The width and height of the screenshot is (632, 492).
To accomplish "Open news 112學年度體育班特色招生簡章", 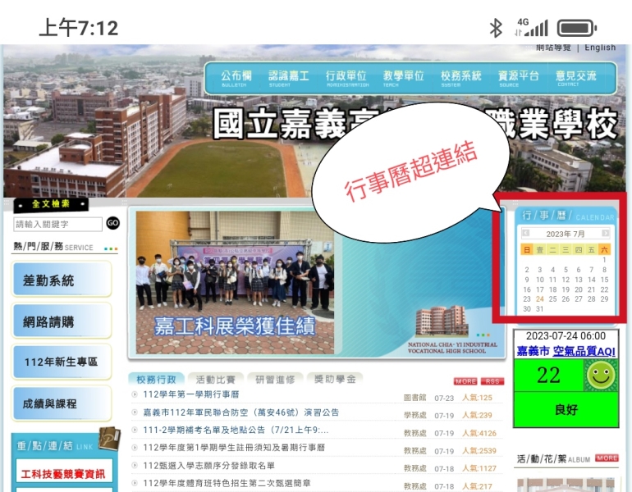I will (x=227, y=483).
